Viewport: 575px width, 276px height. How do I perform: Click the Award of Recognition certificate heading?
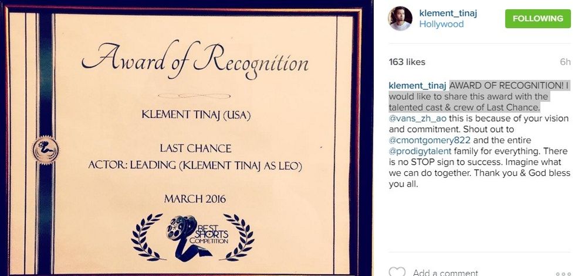point(195,60)
